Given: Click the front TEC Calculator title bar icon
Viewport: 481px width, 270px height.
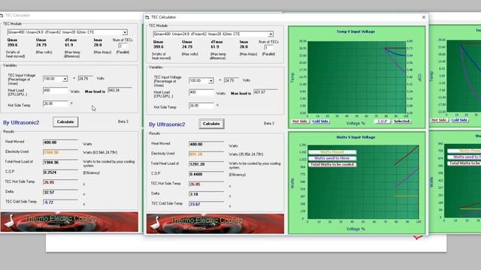Looking at the screenshot, I should tap(147, 17).
